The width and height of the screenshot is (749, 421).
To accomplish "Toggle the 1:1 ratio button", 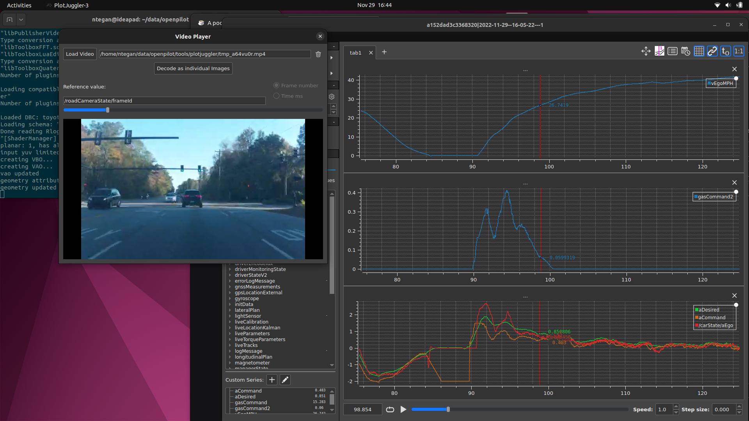I will point(739,51).
